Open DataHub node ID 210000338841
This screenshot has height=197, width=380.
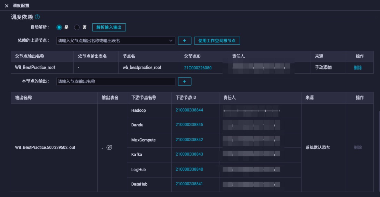[x=189, y=184]
